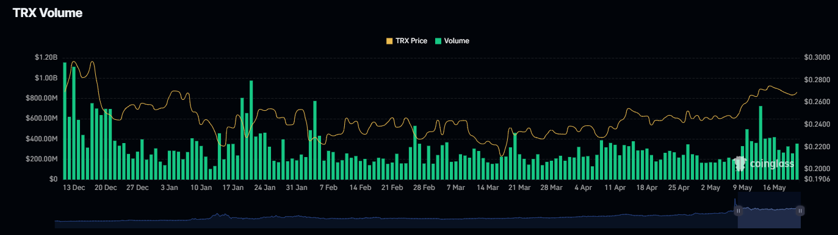This screenshot has height=235, width=838.
Task: Click the '$1.20B' volume axis label
Action: [46, 58]
